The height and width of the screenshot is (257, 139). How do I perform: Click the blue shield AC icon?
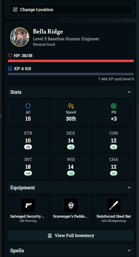pos(28,106)
